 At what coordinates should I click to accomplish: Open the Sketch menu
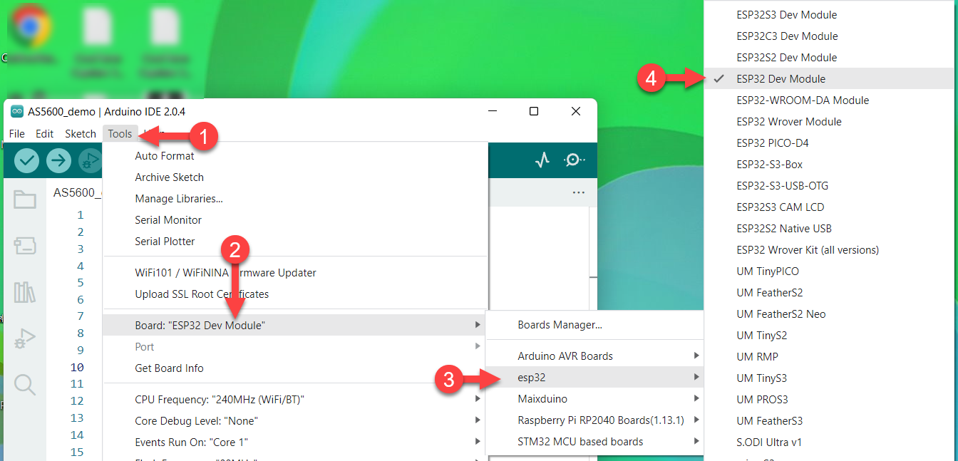(81, 134)
